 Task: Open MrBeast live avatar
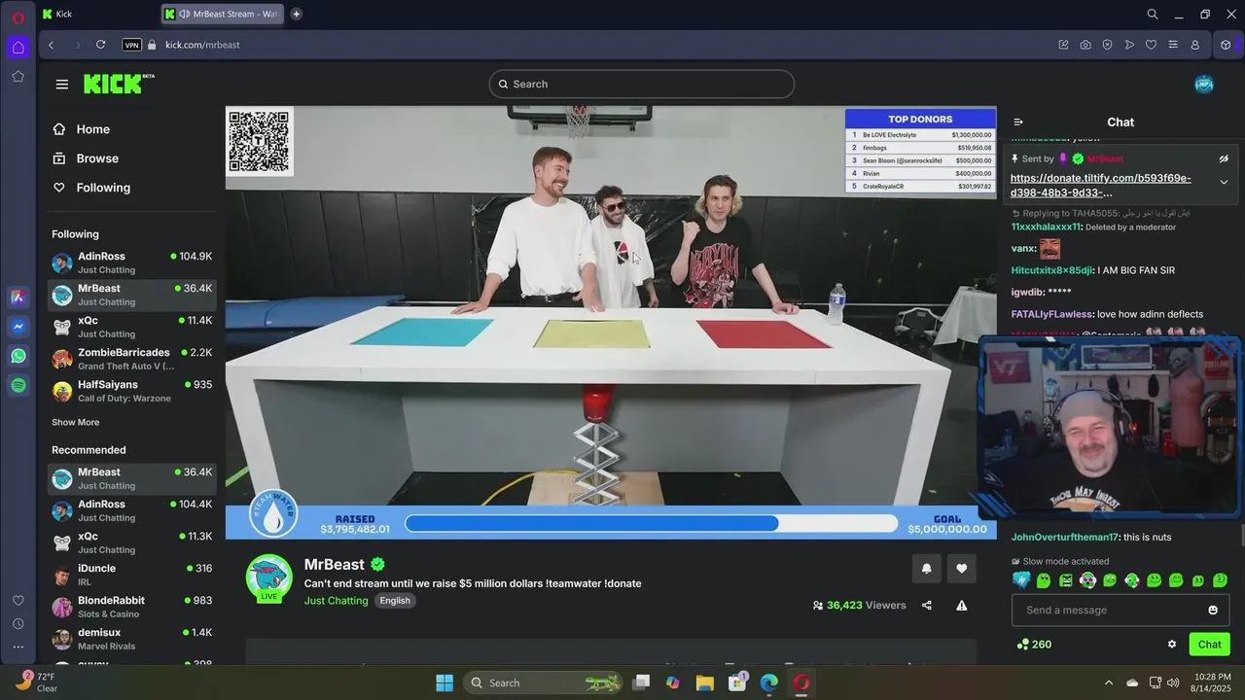click(x=268, y=579)
